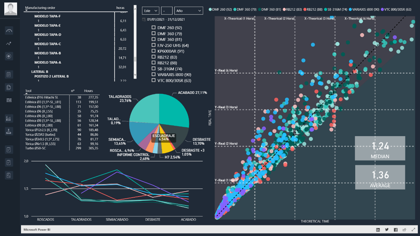The width and height of the screenshot is (420, 236).
Task: Click the DMF 360 (79) legend swatch
Action: [235, 9]
